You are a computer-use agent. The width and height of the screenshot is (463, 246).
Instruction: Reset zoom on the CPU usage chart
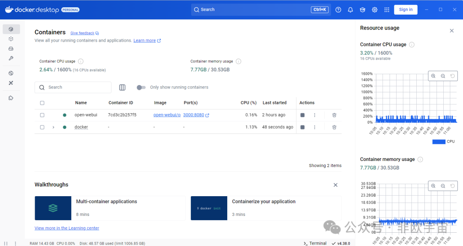pos(452,76)
